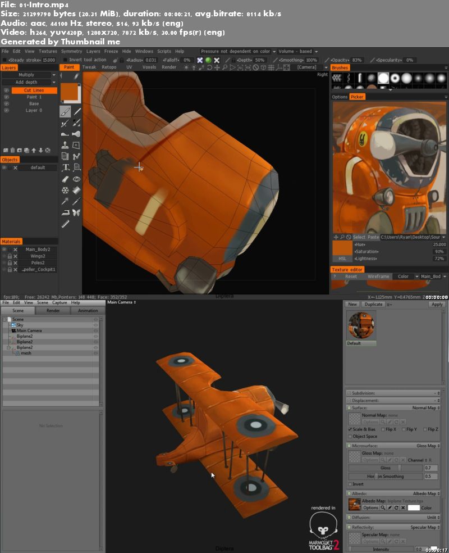Click the rotate camera icon in viewport toolbar
The width and height of the screenshot is (449, 553).
tap(209, 67)
